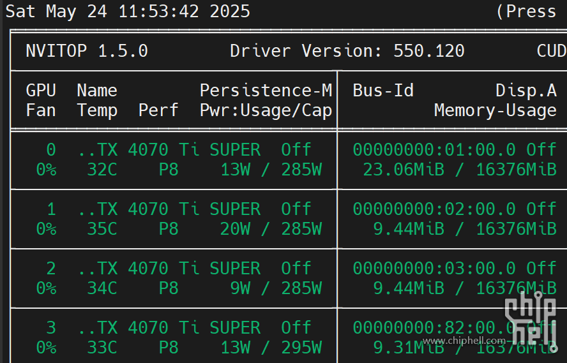Click the Perf column header
Screen dimensions: 567x363
tap(158, 110)
